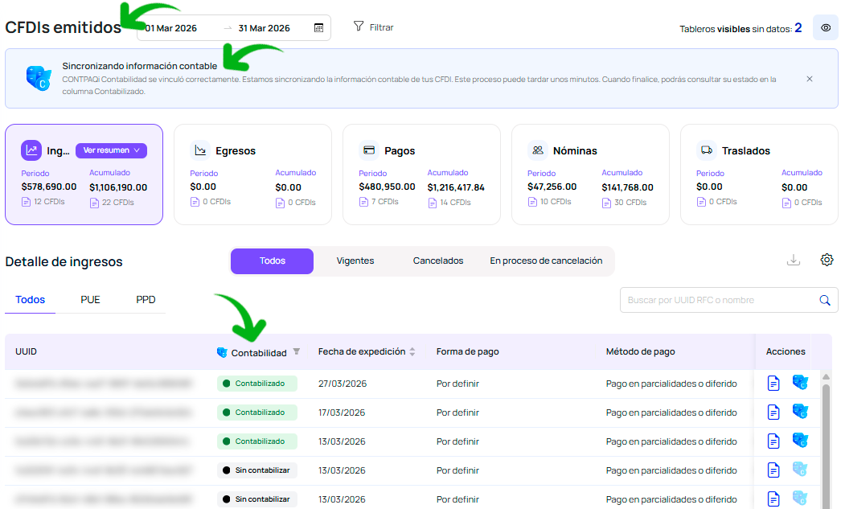Open table settings gear icon
The width and height of the screenshot is (841, 509).
827,260
